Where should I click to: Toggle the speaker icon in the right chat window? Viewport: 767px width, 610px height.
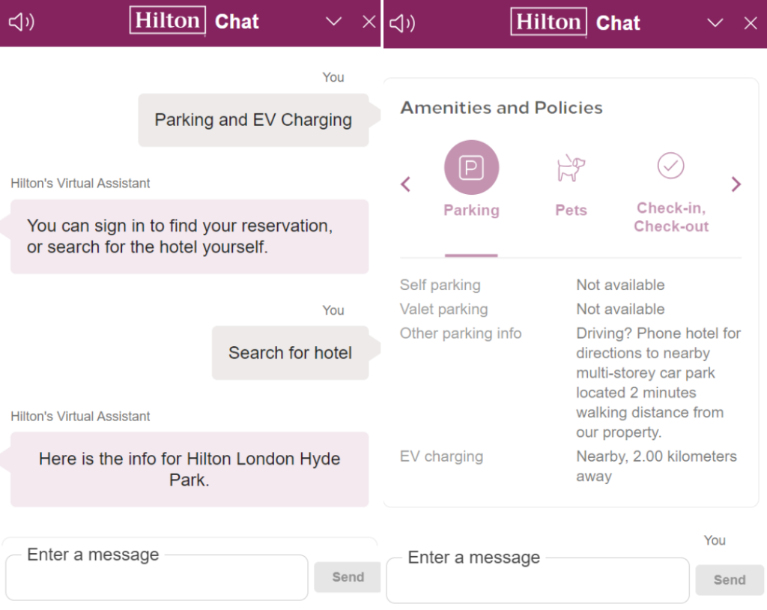click(402, 23)
